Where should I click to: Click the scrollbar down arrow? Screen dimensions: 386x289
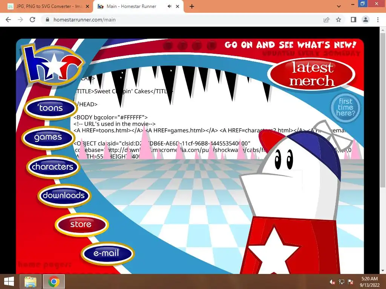click(x=383, y=271)
